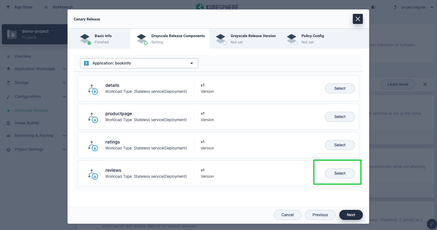The height and width of the screenshot is (230, 437).
Task: Click the details service workload icon
Action: pyautogui.click(x=93, y=89)
